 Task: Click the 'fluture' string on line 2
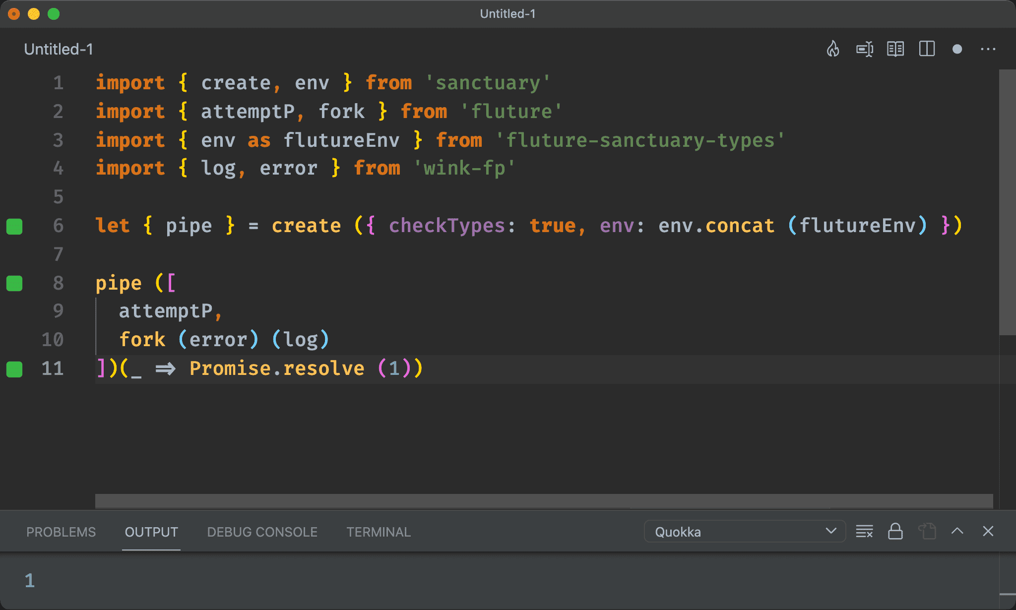pos(511,111)
